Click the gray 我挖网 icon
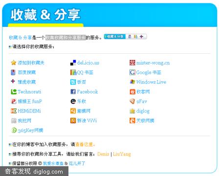The width and height of the screenshot is (220, 176). click(14, 121)
